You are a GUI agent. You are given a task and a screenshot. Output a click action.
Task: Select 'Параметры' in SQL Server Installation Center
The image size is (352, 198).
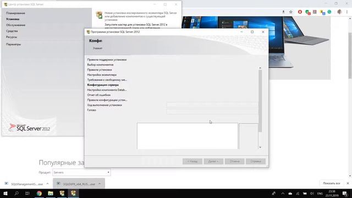click(13, 44)
